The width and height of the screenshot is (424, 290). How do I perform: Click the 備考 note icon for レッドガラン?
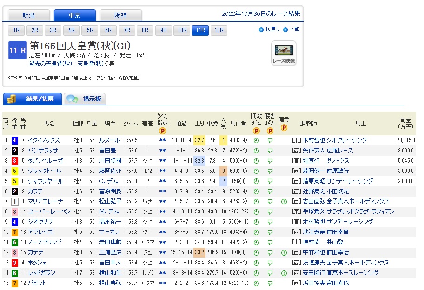(284, 273)
